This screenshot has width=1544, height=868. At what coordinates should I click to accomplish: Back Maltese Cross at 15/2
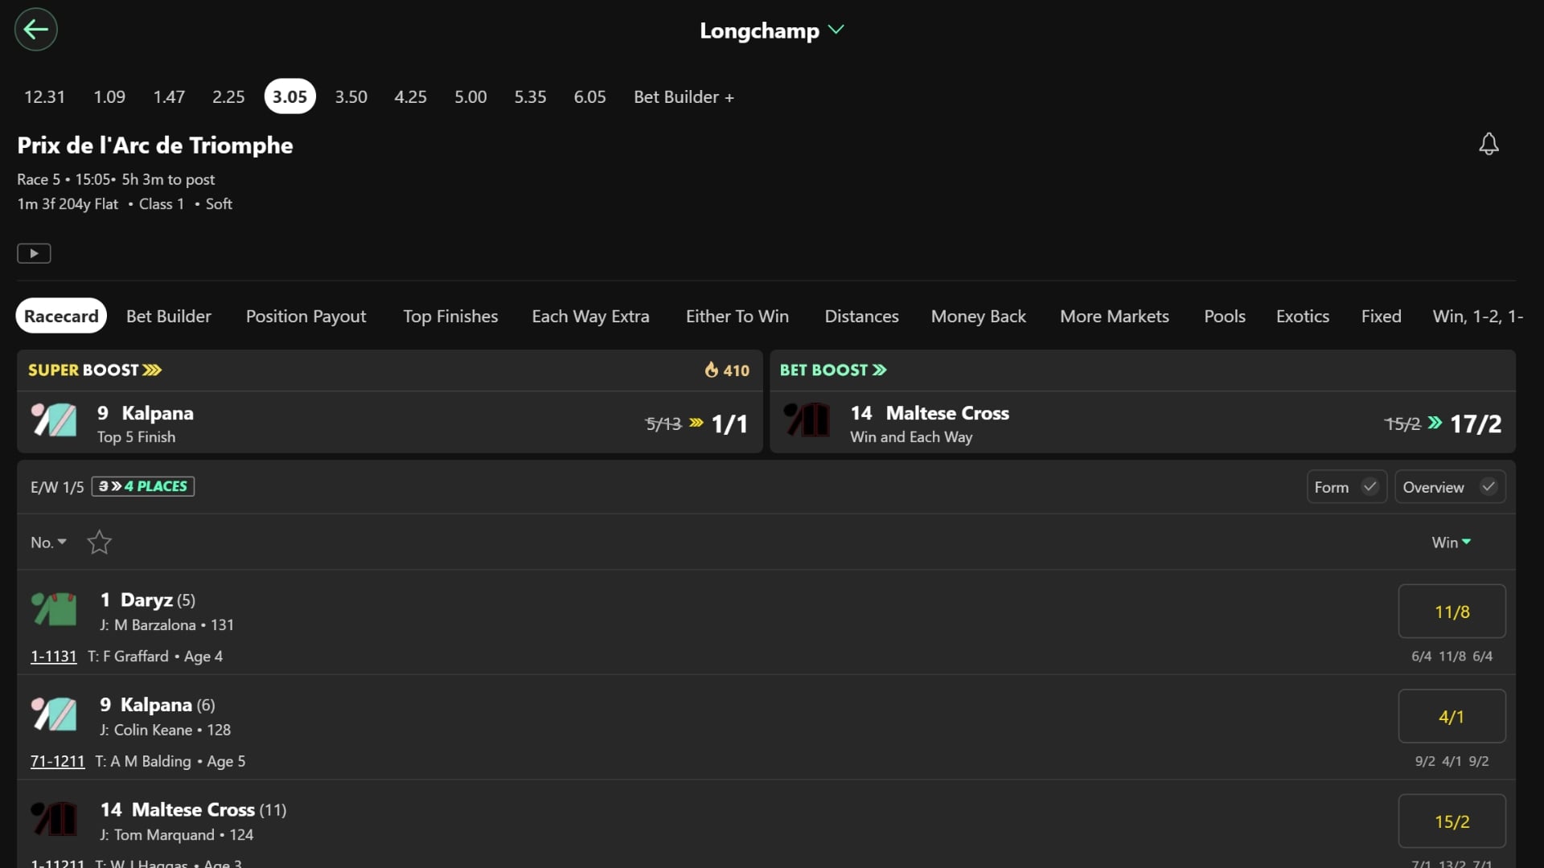[x=1452, y=821]
